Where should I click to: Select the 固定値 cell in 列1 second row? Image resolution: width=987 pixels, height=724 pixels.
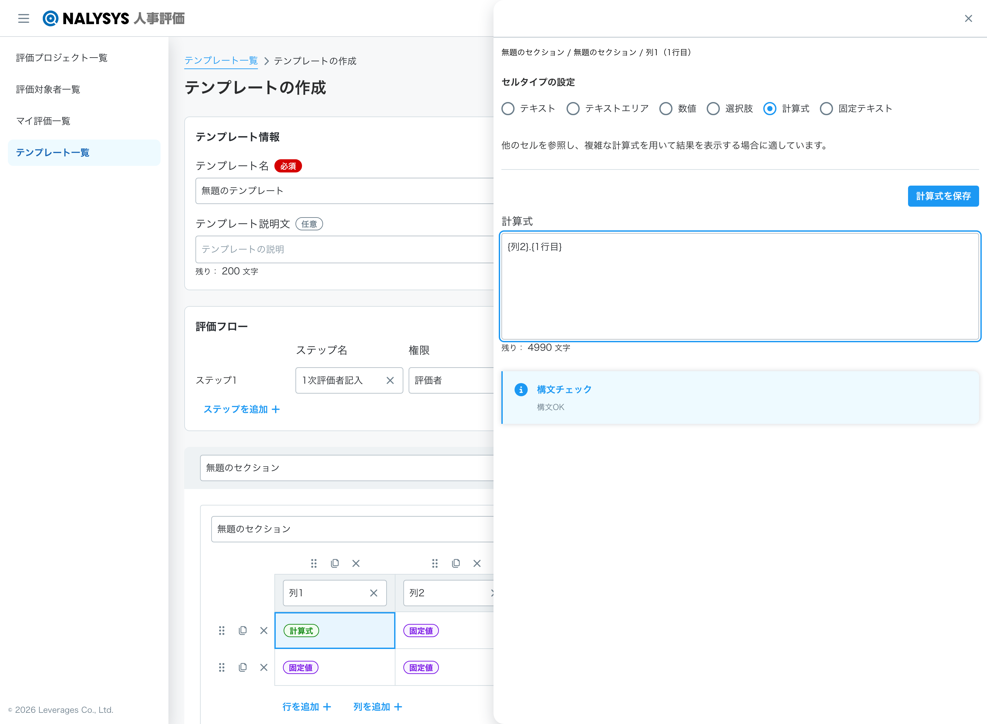[x=335, y=667]
